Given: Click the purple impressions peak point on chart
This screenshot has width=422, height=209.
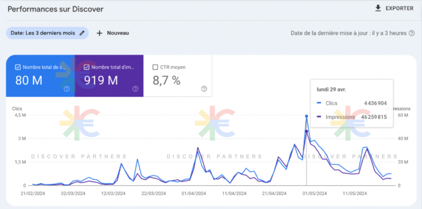Looking at the screenshot, I should click(307, 131).
